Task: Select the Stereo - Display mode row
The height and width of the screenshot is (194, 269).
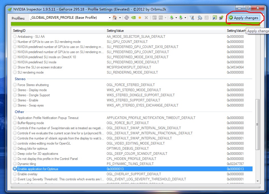Action: tap(132, 90)
